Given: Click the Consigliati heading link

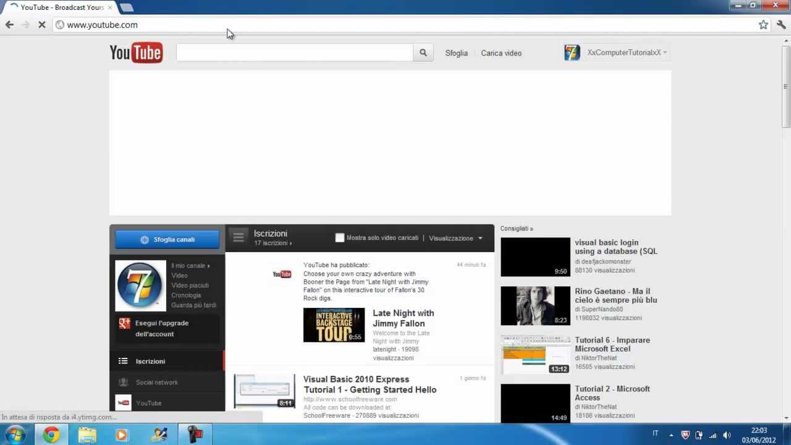Looking at the screenshot, I should tap(517, 229).
